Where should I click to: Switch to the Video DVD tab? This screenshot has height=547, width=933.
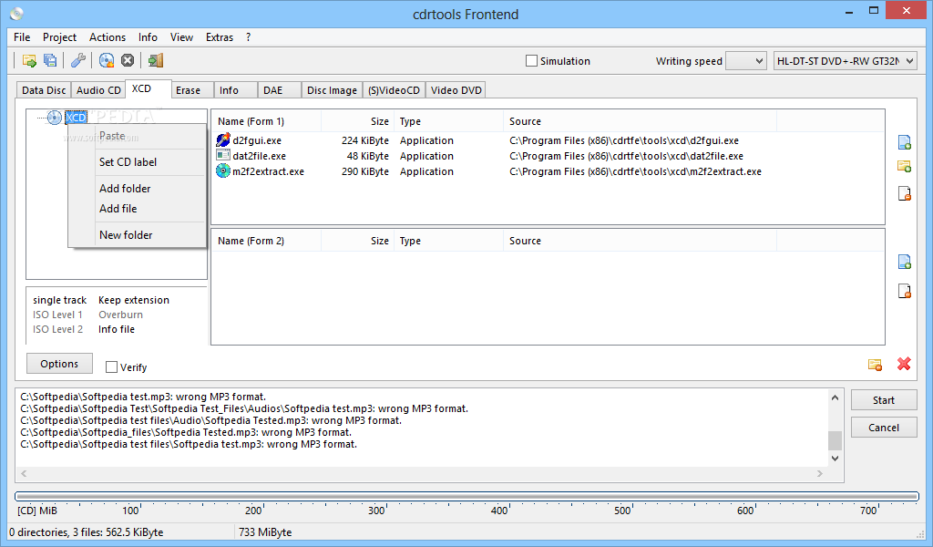point(456,90)
